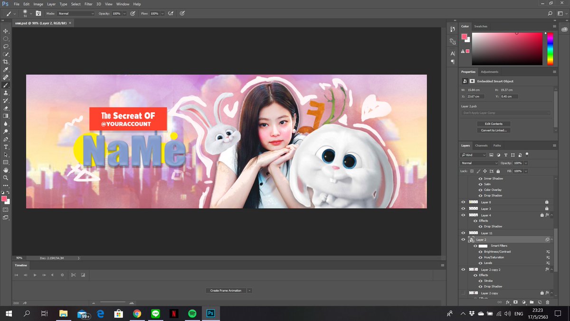Select the Move tool
Screen dimensions: 570x321
click(6, 31)
